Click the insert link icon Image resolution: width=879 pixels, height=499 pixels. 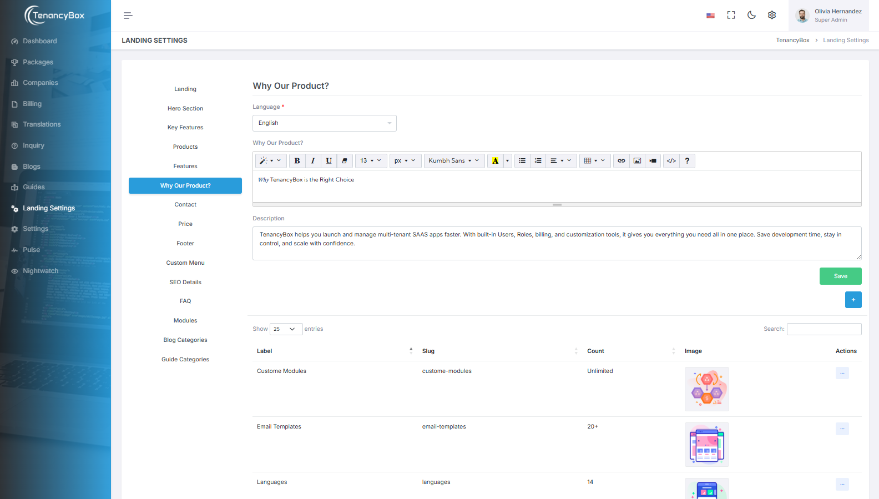[x=622, y=161]
